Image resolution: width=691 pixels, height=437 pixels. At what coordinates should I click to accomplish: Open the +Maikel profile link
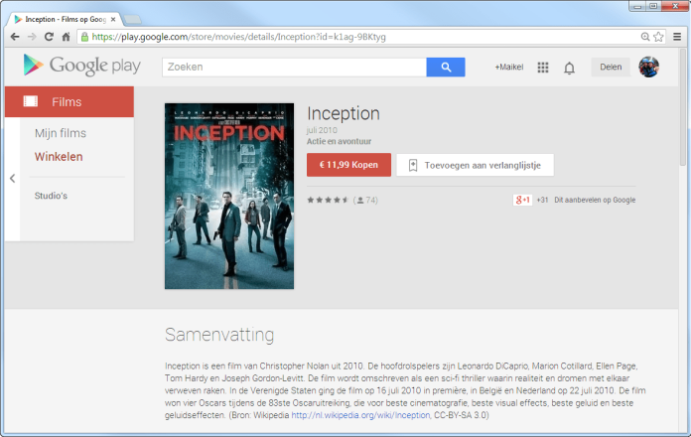pos(509,67)
